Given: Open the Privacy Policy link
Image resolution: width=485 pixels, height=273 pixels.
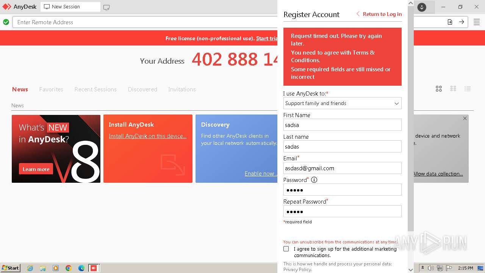Looking at the screenshot, I should (297, 270).
